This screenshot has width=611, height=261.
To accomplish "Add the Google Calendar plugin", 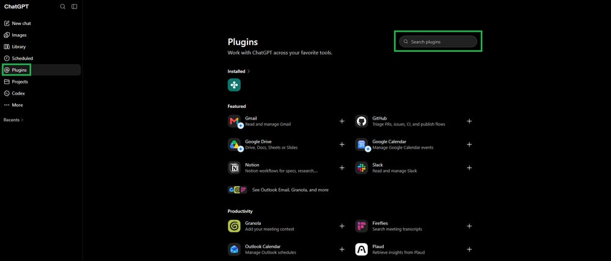I will click(x=469, y=145).
